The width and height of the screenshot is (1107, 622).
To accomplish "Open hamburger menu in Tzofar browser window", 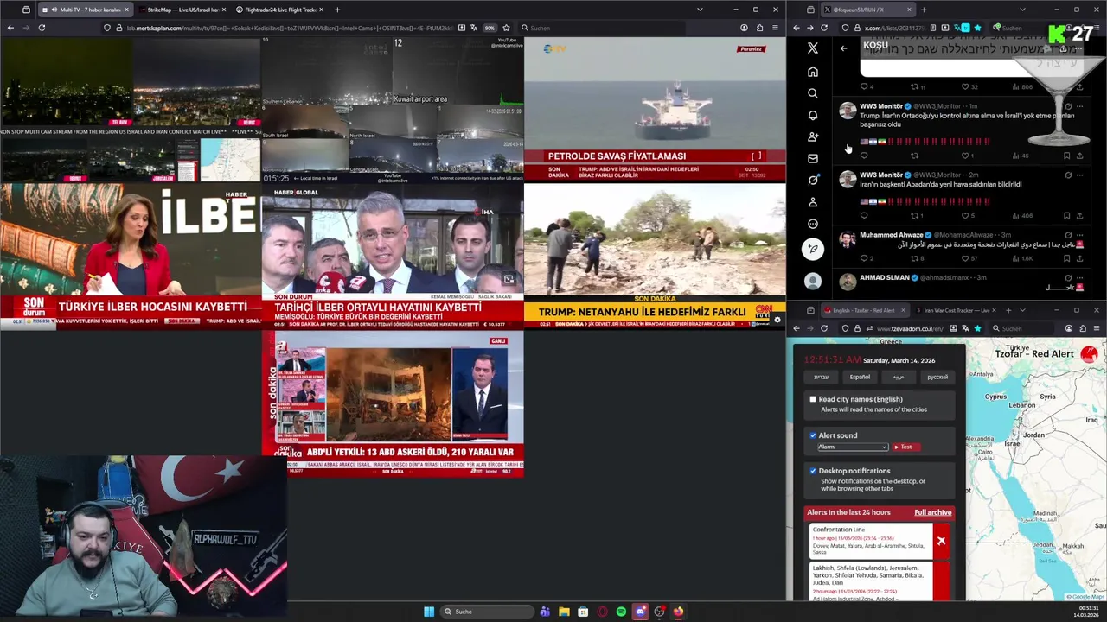I will tap(1097, 328).
